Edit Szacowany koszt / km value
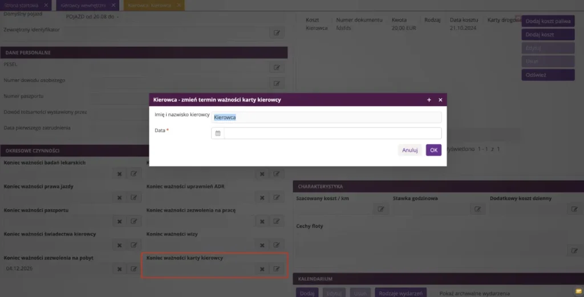Image resolution: width=584 pixels, height=297 pixels. coord(380,209)
